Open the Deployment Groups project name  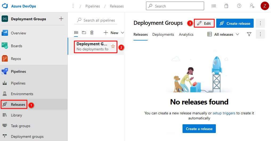click(29, 19)
